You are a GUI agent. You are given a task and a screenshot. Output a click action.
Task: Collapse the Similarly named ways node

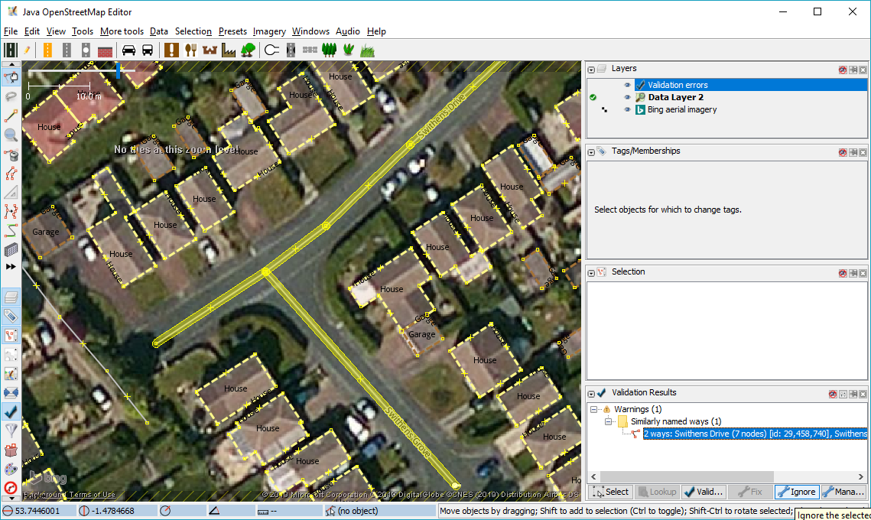click(x=609, y=421)
